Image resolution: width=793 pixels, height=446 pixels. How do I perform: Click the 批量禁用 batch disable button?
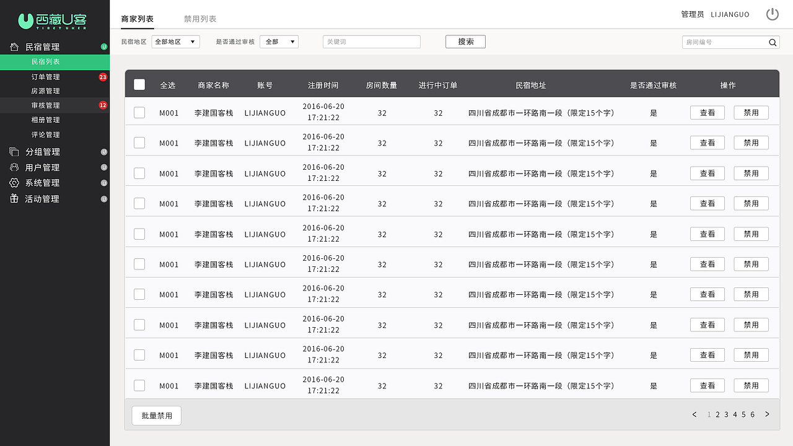156,415
